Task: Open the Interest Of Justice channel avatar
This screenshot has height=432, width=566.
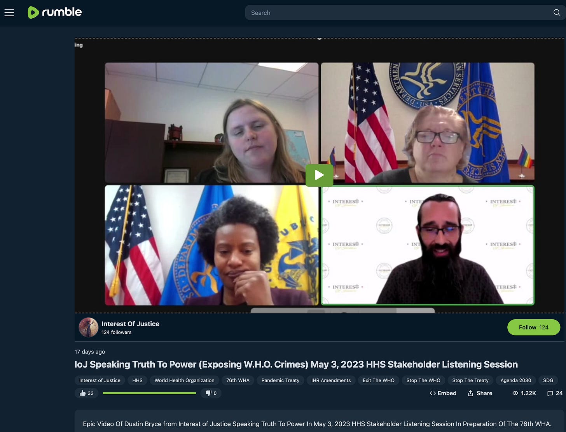Action: click(89, 327)
